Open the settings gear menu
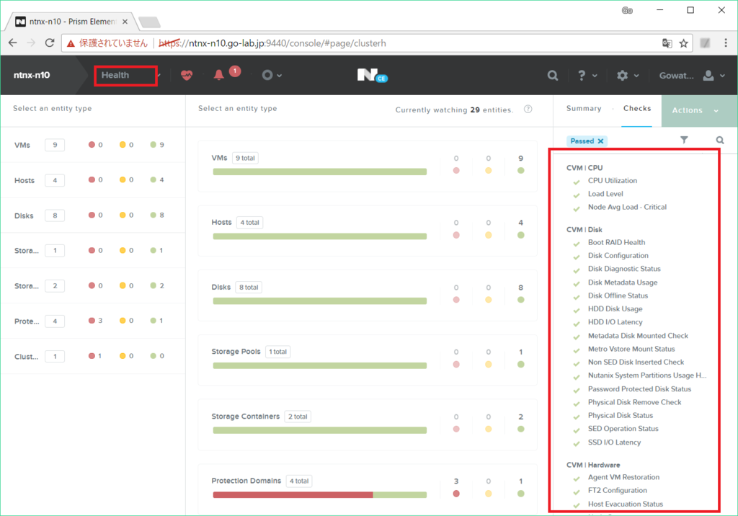 click(x=628, y=76)
